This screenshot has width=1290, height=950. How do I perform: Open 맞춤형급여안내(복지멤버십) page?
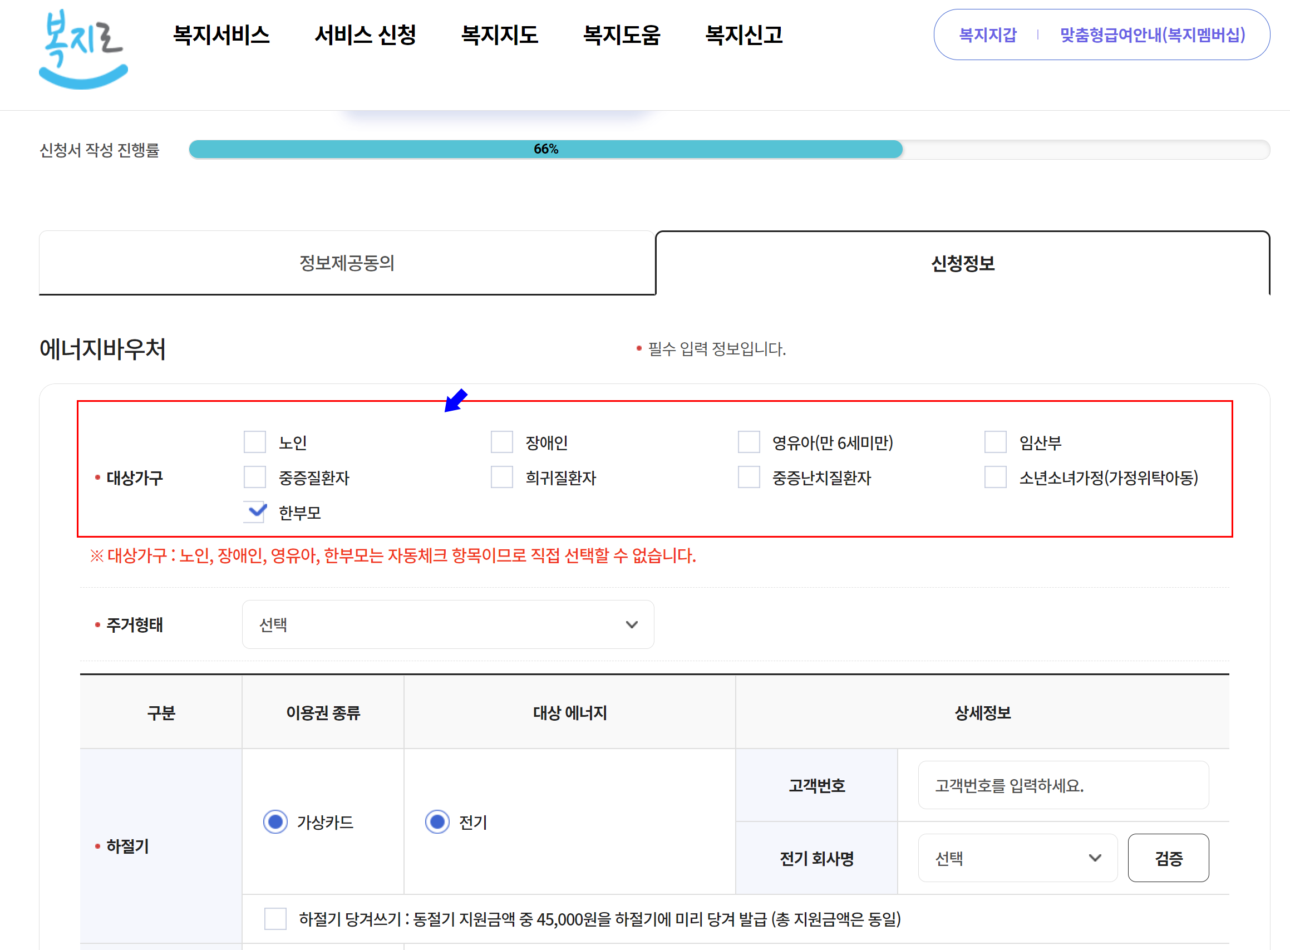pos(1152,35)
